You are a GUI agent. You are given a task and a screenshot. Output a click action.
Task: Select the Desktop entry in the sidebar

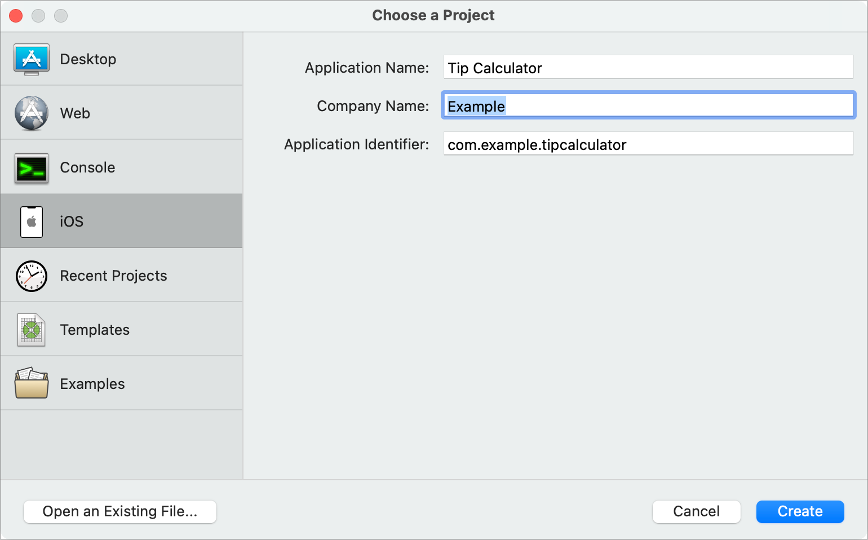tap(88, 59)
